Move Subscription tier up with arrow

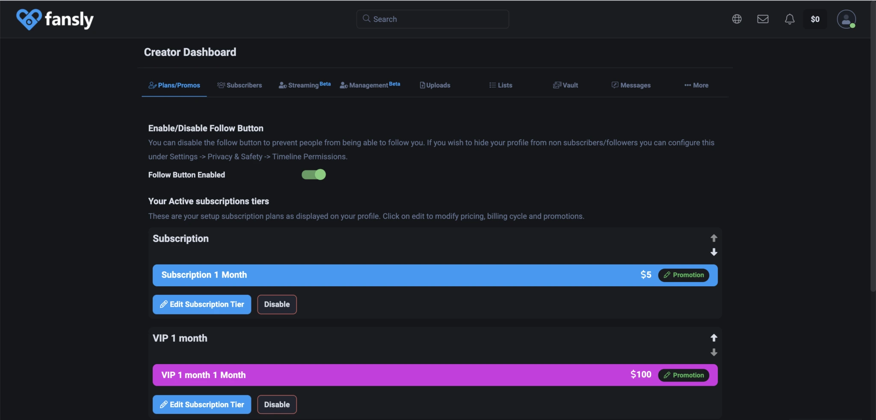pos(713,238)
